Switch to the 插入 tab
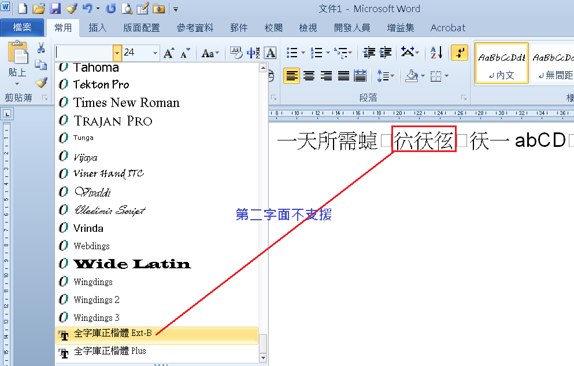Image resolution: width=574 pixels, height=366 pixels. click(97, 28)
